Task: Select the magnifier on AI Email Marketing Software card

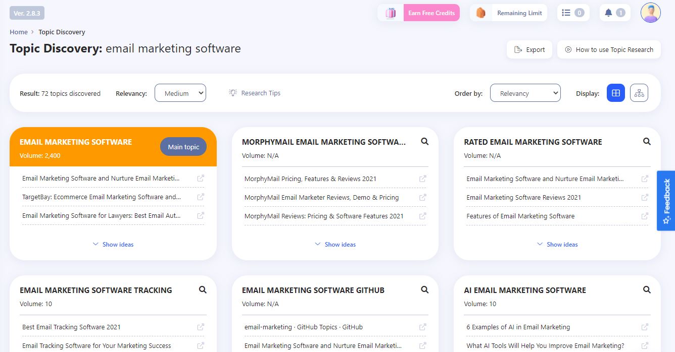Action: [x=647, y=290]
